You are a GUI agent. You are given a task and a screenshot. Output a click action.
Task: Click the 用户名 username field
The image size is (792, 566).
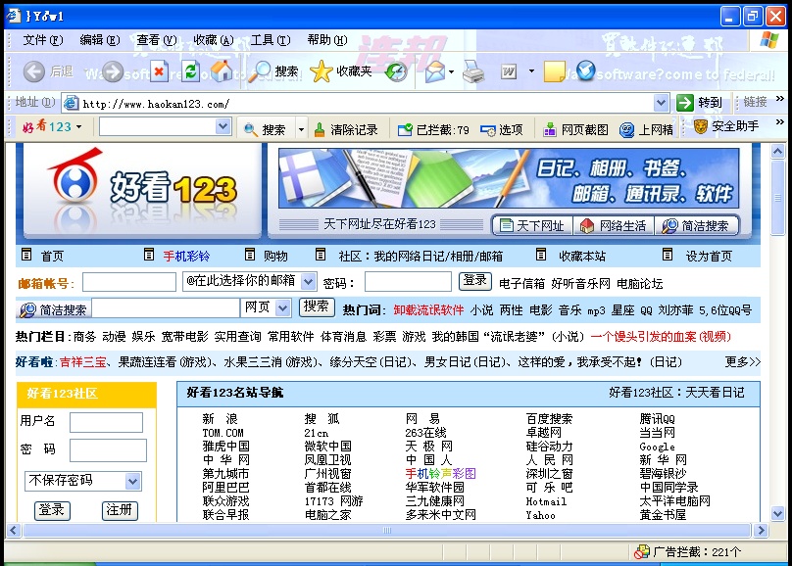(106, 422)
